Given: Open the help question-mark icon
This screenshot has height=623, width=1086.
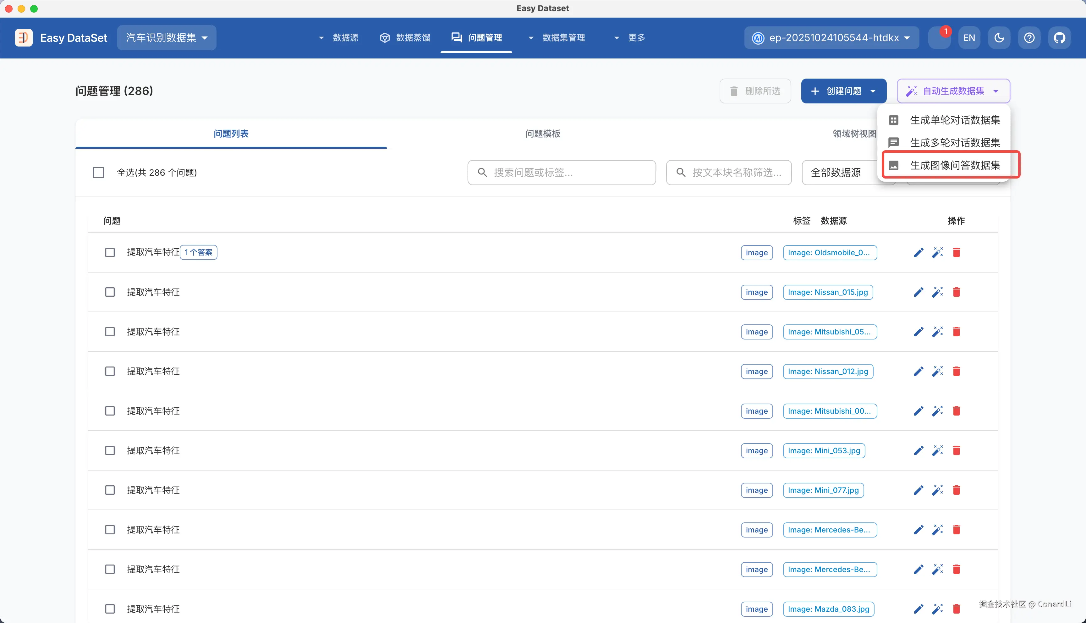Looking at the screenshot, I should 1029,38.
